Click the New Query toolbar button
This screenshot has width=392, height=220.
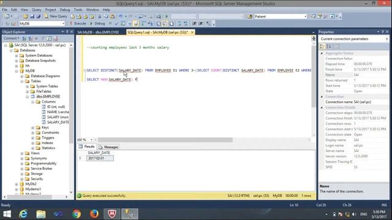(x=56, y=16)
